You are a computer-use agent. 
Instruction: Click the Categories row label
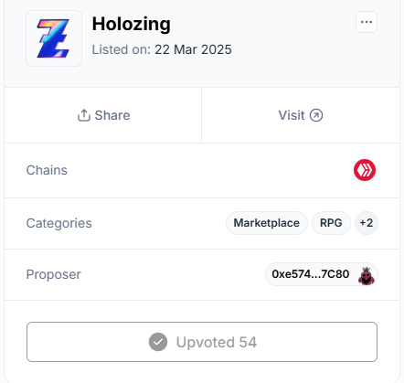tap(58, 223)
